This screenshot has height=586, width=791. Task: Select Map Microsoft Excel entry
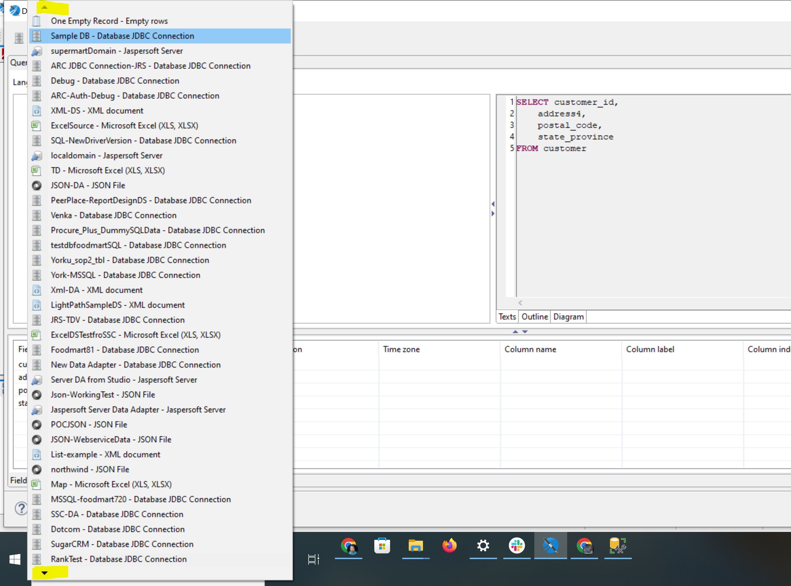click(x=160, y=484)
